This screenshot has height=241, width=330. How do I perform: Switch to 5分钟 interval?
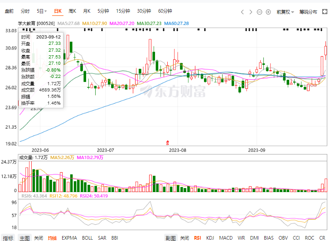click(103, 11)
